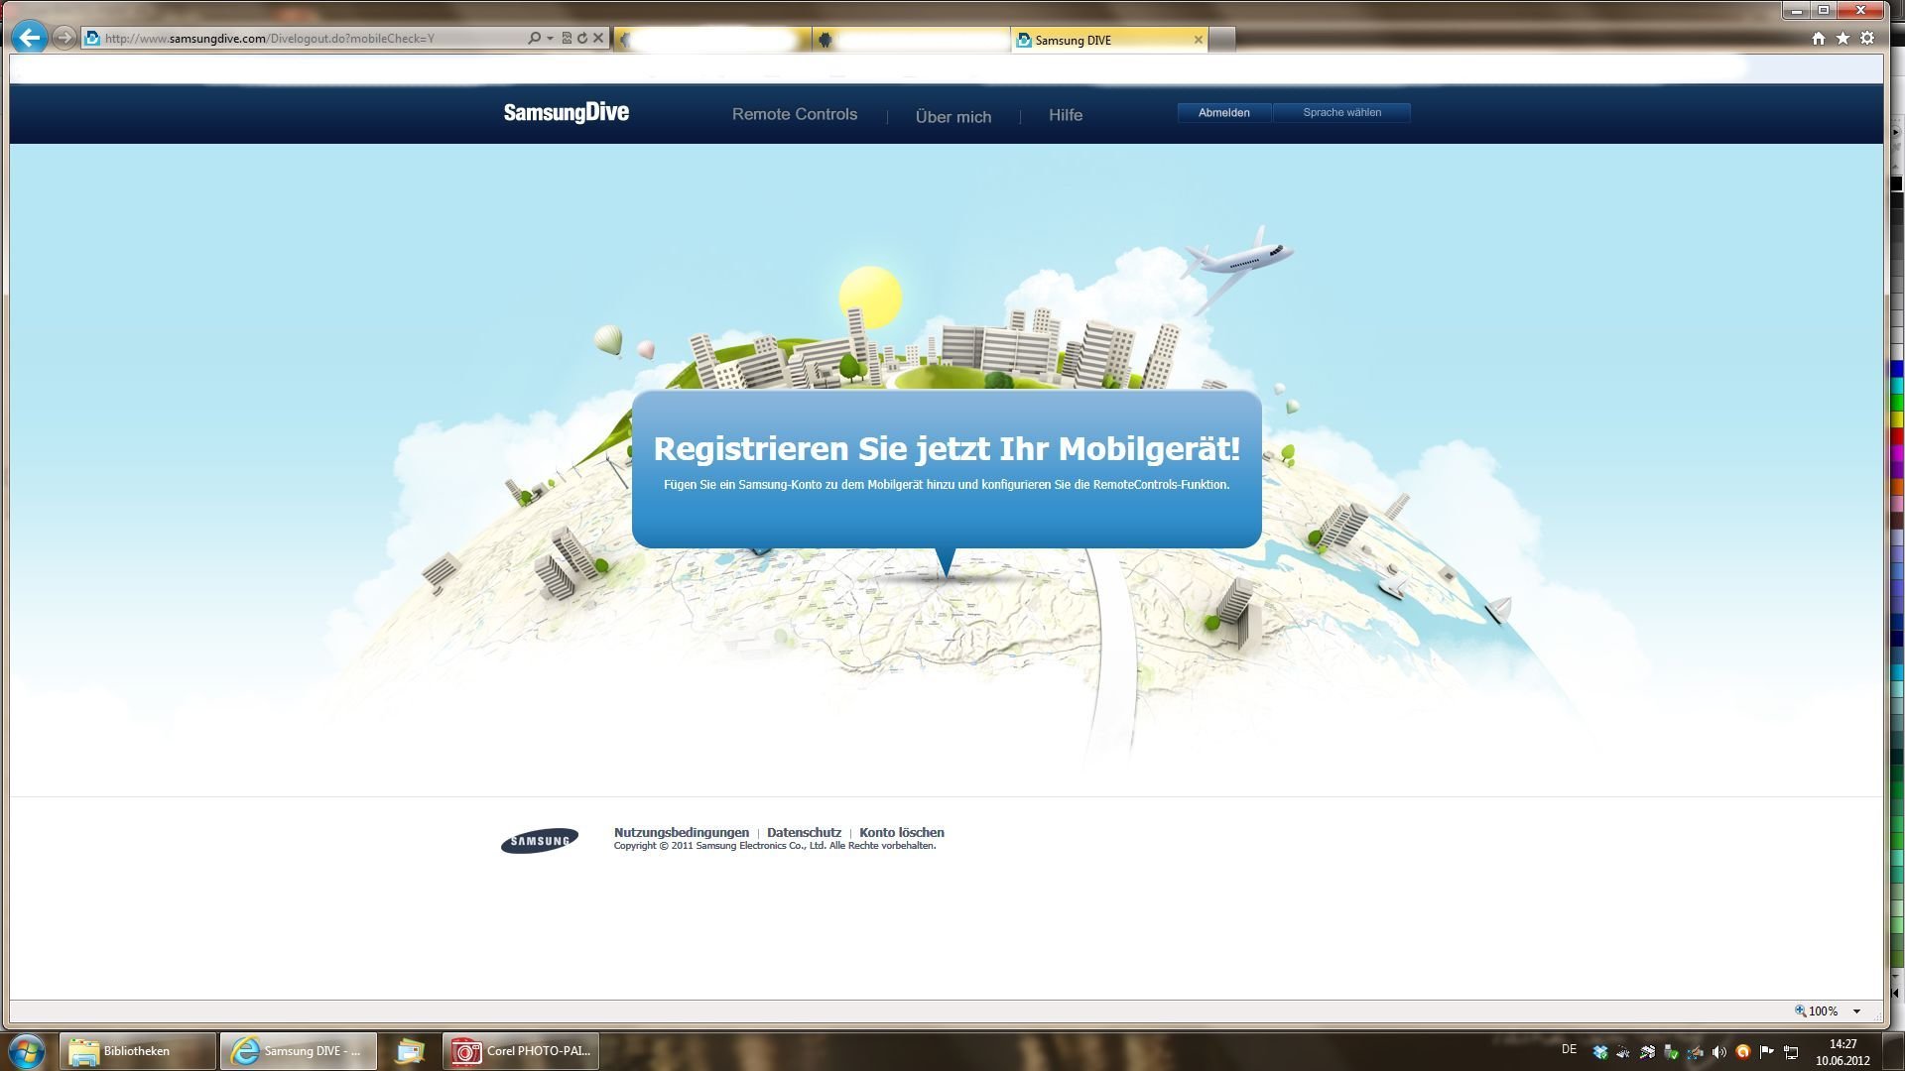The height and width of the screenshot is (1071, 1905).
Task: Open the Nutzungsbedingungen link
Action: click(x=681, y=832)
